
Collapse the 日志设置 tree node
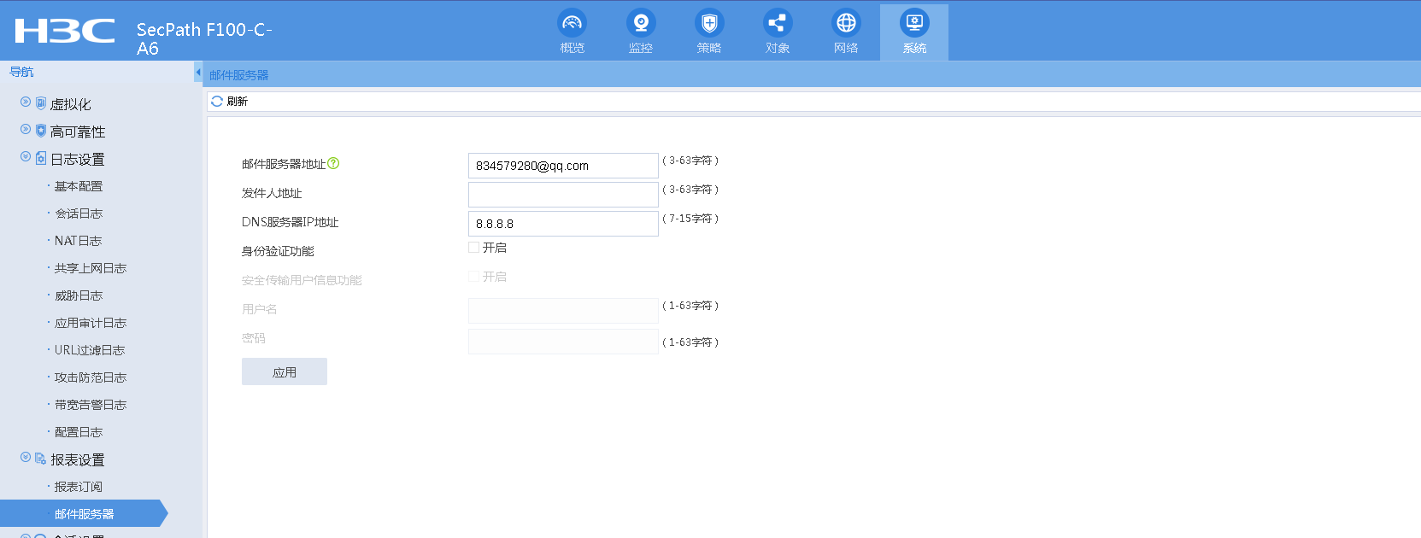pyautogui.click(x=26, y=156)
